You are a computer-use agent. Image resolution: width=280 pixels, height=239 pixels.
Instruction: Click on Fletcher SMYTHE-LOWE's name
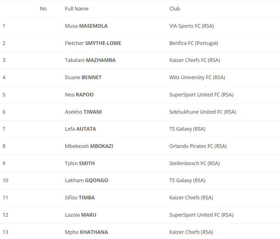[x=93, y=43]
